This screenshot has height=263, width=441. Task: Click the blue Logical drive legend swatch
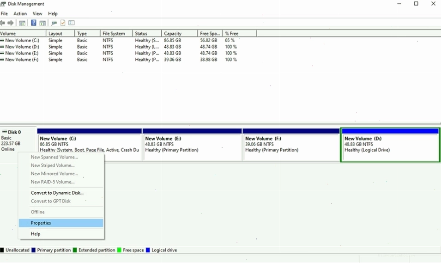(x=148, y=250)
